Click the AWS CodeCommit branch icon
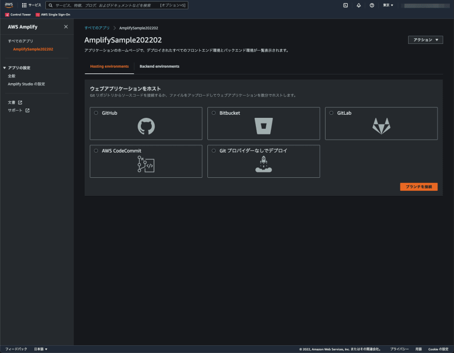Screen dimensions: 454x353 146,164
